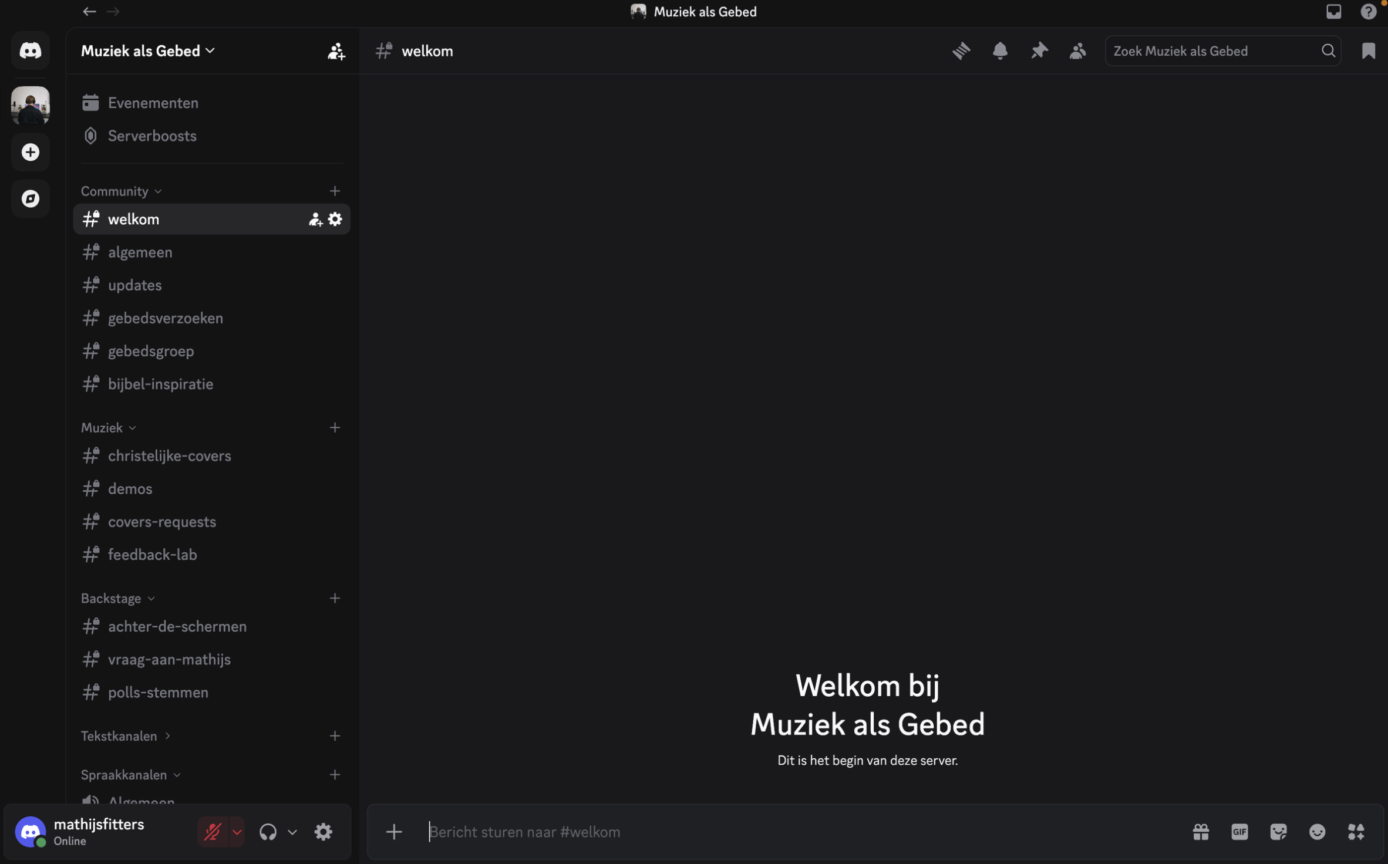Open Muziek als Gebed server dropdown
Image resolution: width=1388 pixels, height=864 pixels.
pos(148,51)
